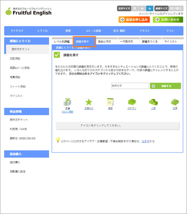
Task: Click the green folders カテゴリ icon
Action: [x=132, y=102]
